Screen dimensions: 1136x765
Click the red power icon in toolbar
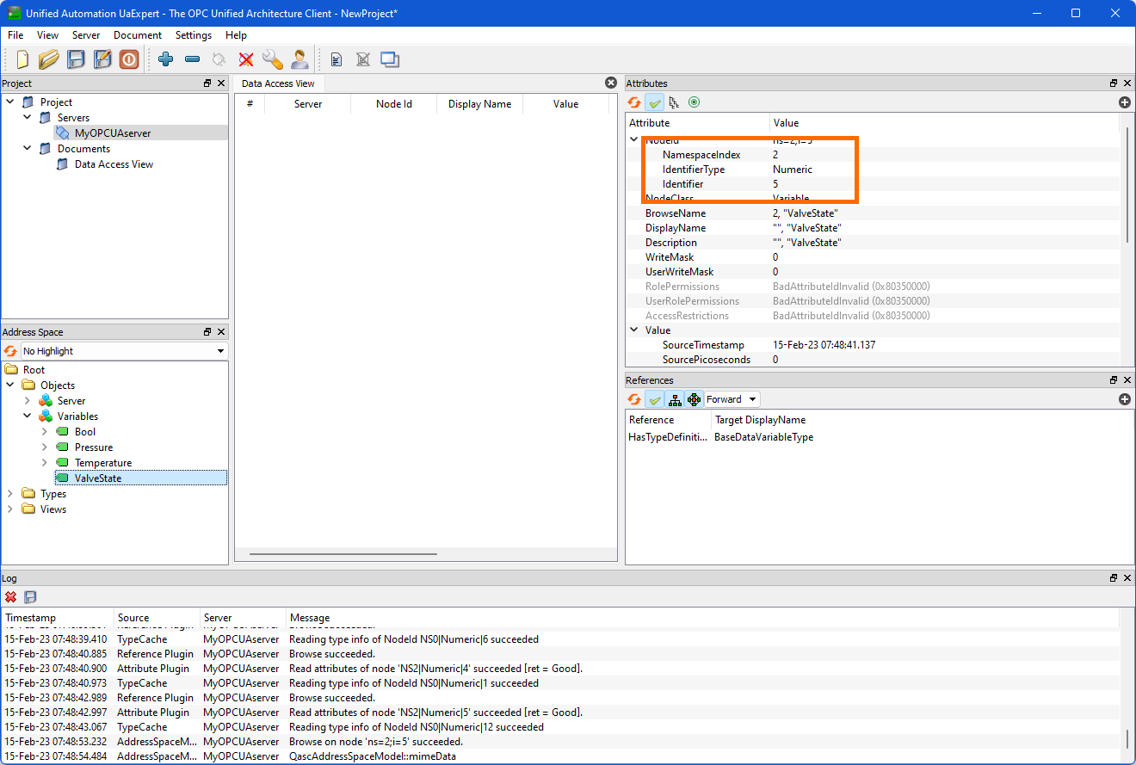coord(128,59)
